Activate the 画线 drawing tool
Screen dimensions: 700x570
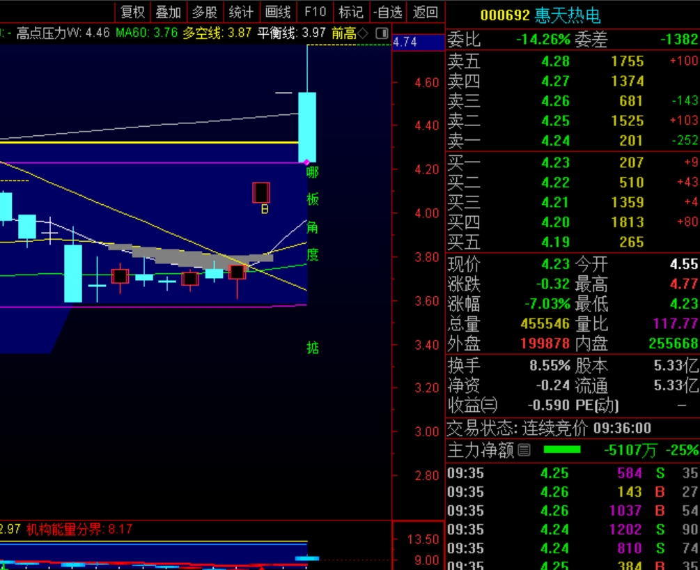click(278, 12)
